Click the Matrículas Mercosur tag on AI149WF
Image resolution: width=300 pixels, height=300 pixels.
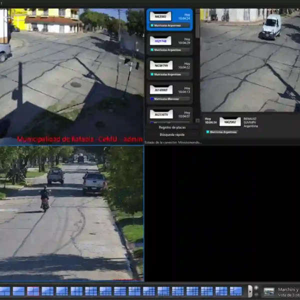tap(167, 99)
